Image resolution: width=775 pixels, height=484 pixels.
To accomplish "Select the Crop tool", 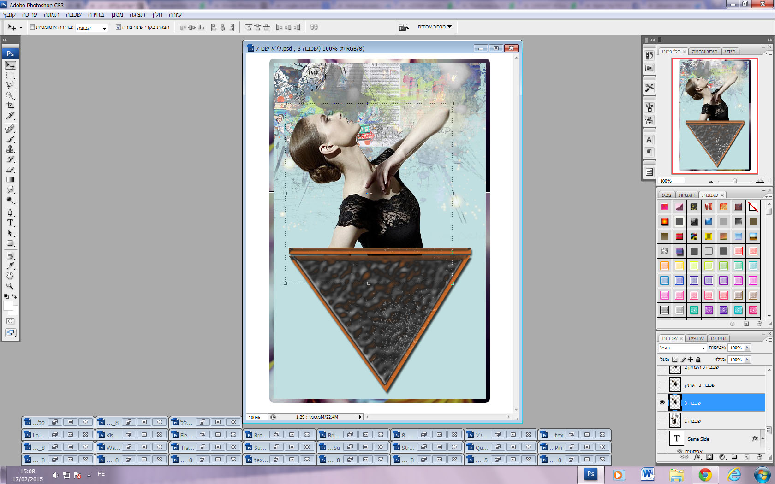I will click(10, 106).
